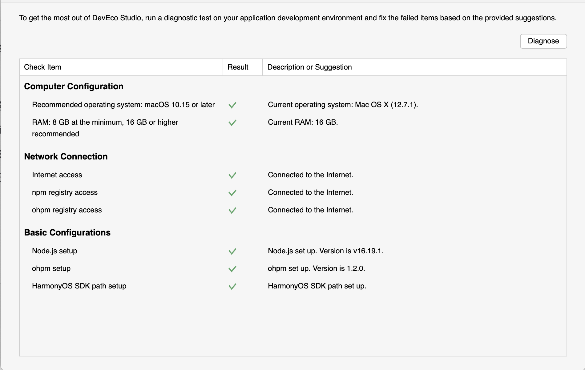Select the Description or Suggestion column header
Screen dimensions: 585x370
click(414, 67)
